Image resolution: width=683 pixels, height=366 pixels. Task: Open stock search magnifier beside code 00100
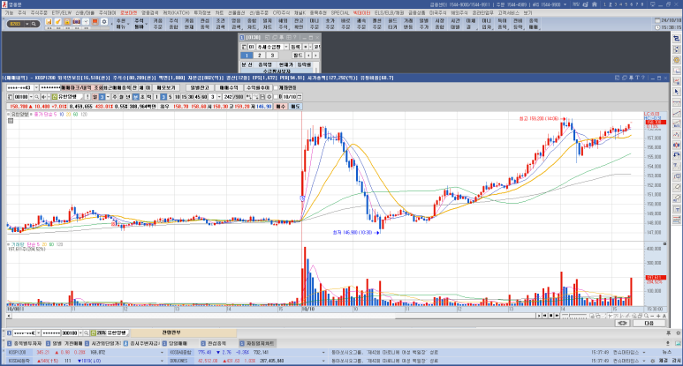point(36,97)
